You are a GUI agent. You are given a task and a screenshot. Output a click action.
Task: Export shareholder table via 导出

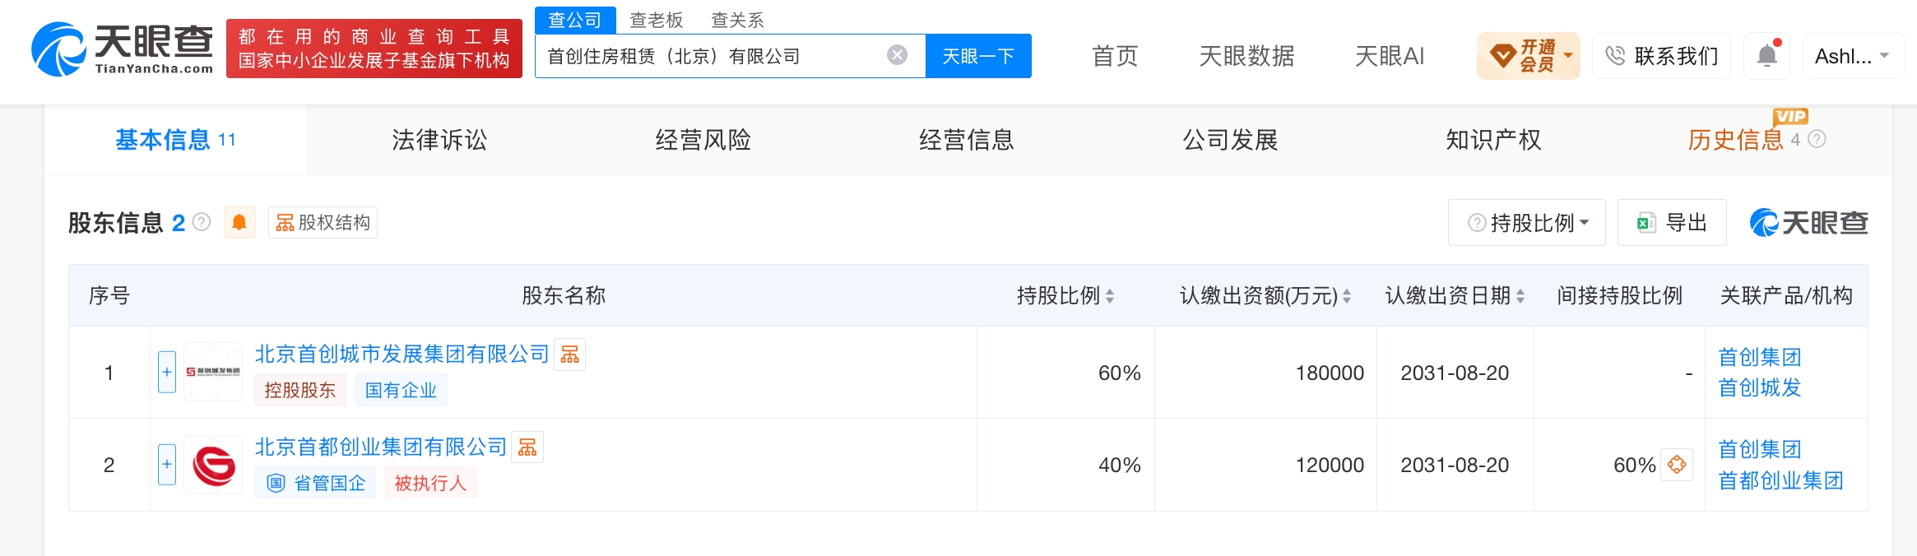pos(1672,222)
